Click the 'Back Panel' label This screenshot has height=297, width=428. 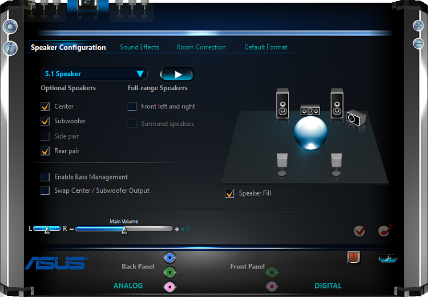tap(138, 266)
